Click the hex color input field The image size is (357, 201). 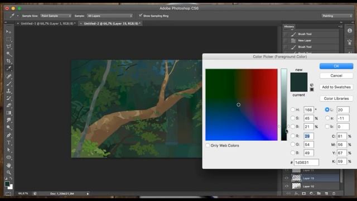pyautogui.click(x=306, y=162)
